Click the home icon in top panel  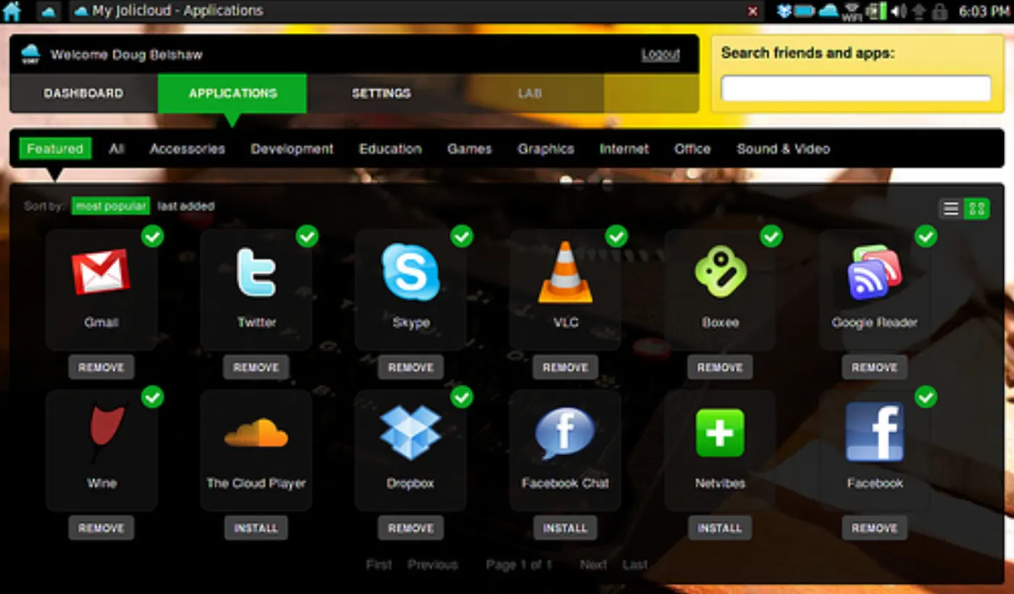point(12,11)
